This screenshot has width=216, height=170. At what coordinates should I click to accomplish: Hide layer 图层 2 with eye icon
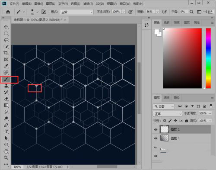click(x=156, y=129)
